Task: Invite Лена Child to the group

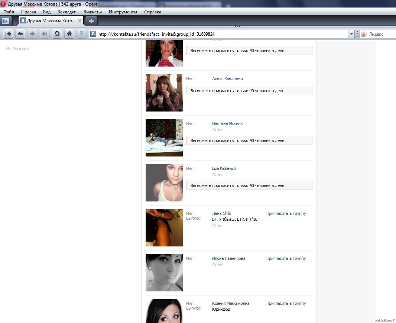Action: coord(286,214)
